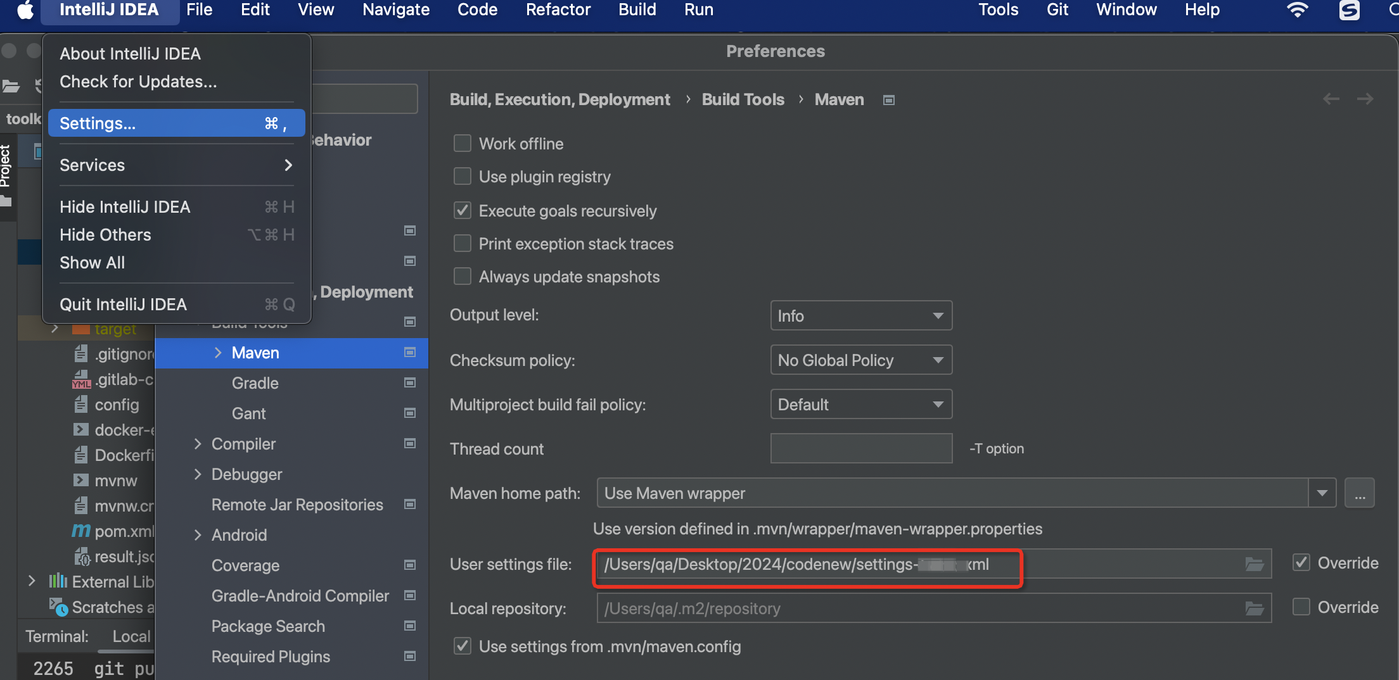The width and height of the screenshot is (1399, 680).
Task: Choose Hide Others menu entry
Action: (177, 235)
